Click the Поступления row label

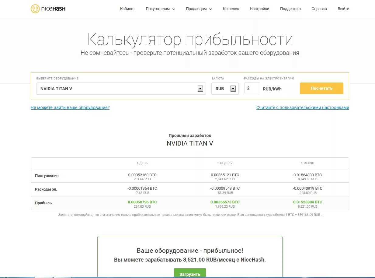click(x=47, y=176)
